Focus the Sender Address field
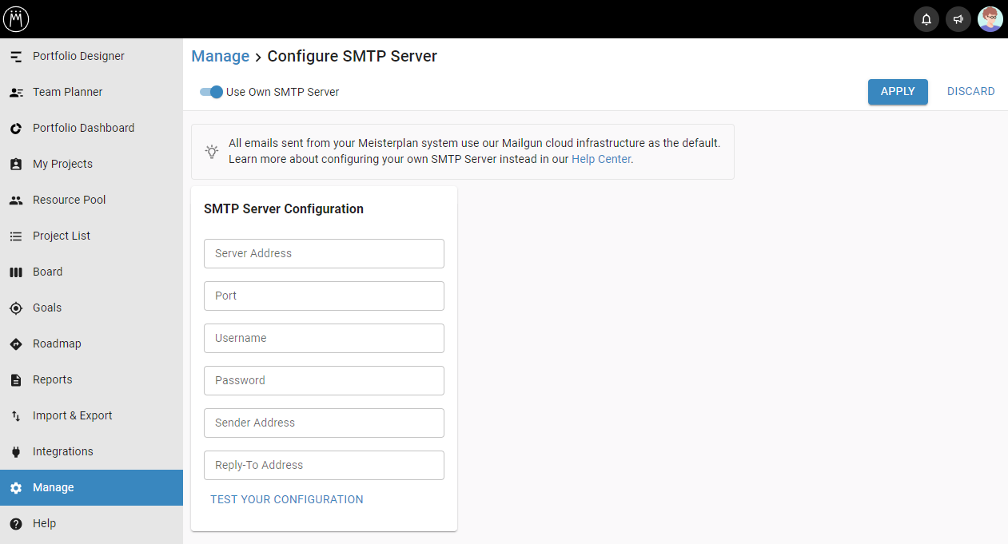 pos(324,423)
